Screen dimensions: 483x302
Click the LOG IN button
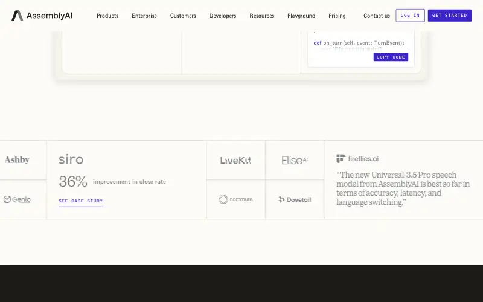pos(410,16)
